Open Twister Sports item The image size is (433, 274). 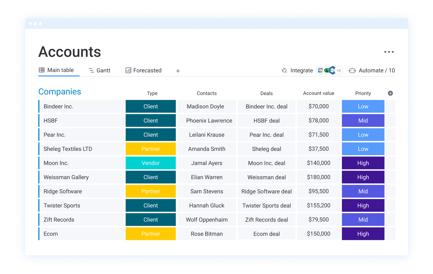pos(62,206)
